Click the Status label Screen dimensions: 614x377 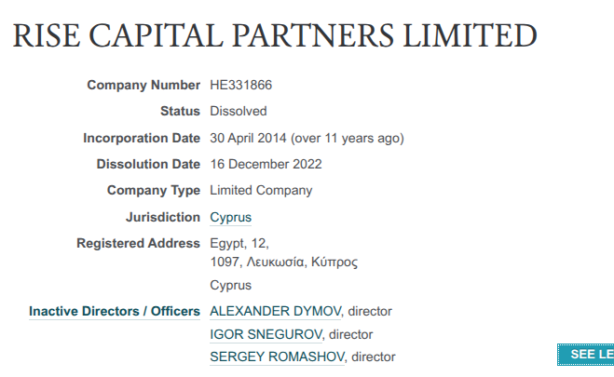[x=180, y=112]
